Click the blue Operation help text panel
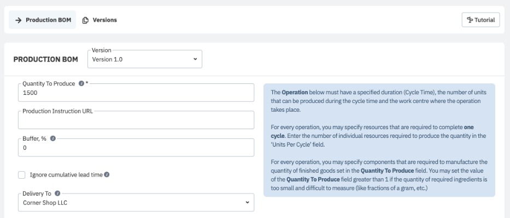The height and width of the screenshot is (218, 510). (379, 140)
